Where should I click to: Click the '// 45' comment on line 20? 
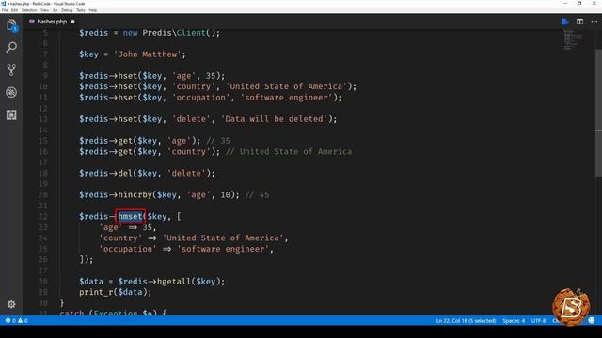click(x=257, y=194)
